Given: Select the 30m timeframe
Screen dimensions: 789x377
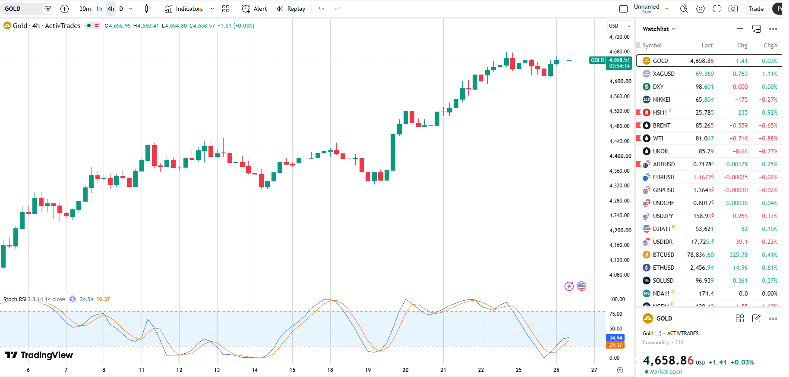Looking at the screenshot, I should point(85,9).
